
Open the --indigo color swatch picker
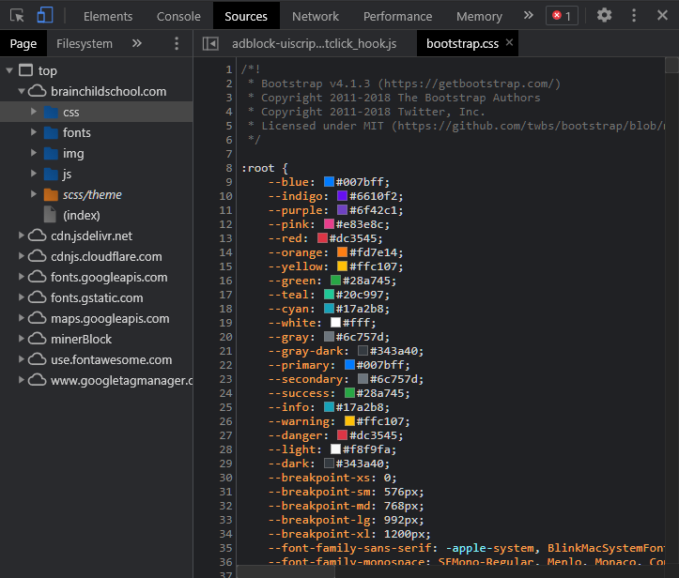pos(343,196)
